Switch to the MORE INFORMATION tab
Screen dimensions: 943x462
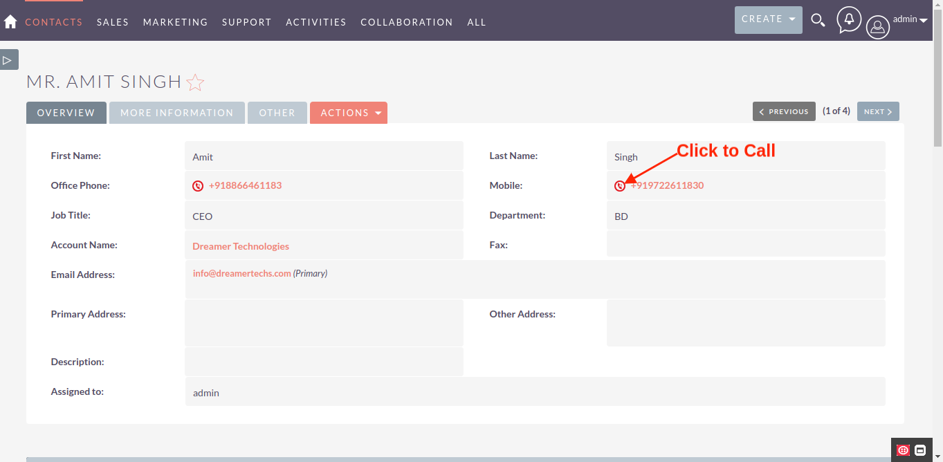click(176, 112)
